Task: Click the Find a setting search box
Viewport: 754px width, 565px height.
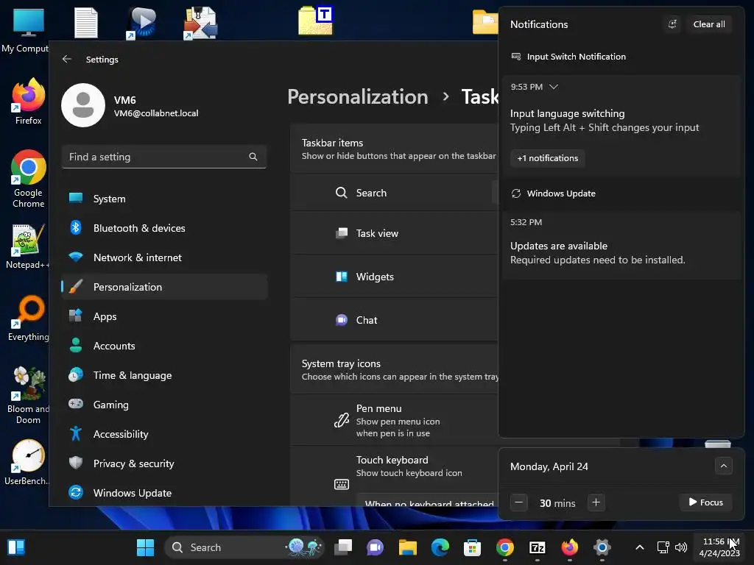Action: pos(164,157)
